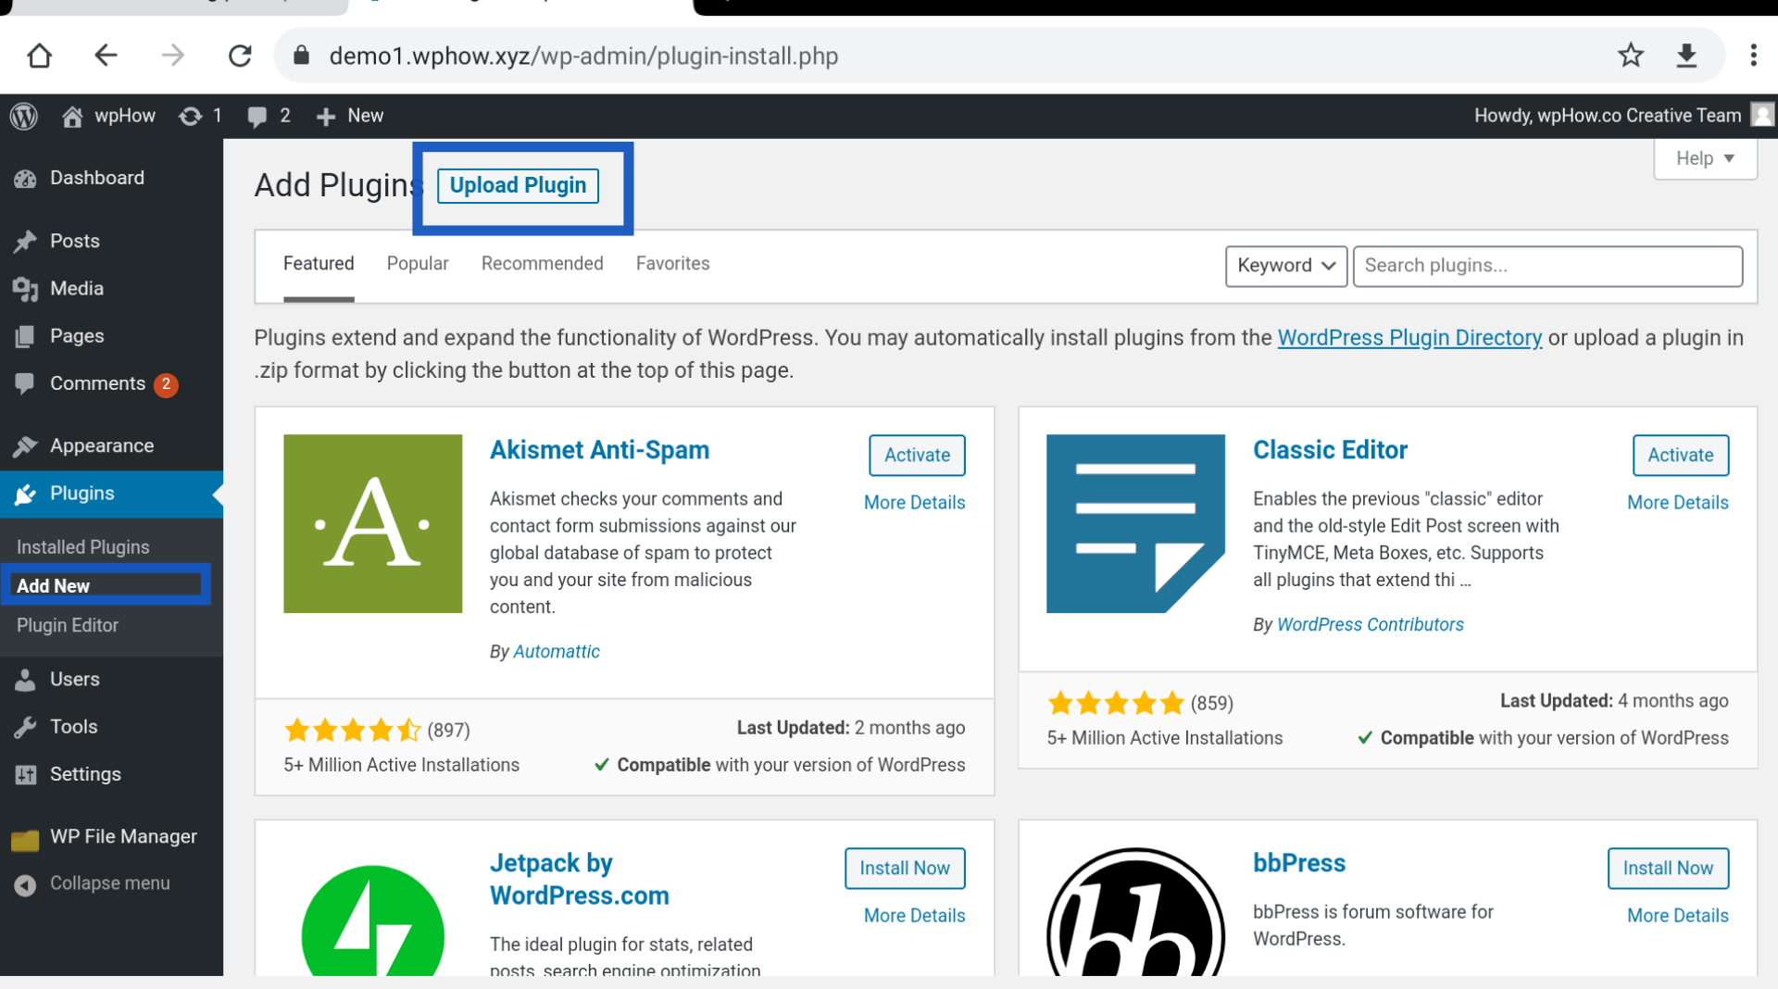View More Details for Akismet Anti-Spam
Viewport: 1778px width, 989px height.
tap(914, 502)
